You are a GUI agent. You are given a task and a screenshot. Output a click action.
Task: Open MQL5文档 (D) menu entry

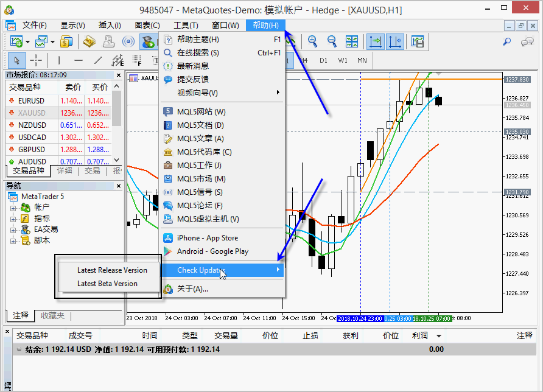(222, 125)
